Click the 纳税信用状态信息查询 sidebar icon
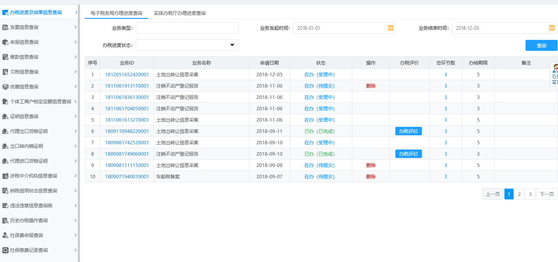Image resolution: width=558 pixels, height=262 pixels. tap(5, 190)
